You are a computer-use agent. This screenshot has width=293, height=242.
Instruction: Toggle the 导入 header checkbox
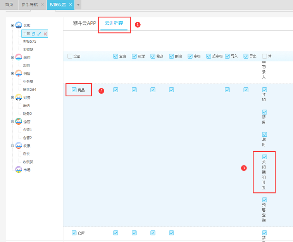coord(227,56)
